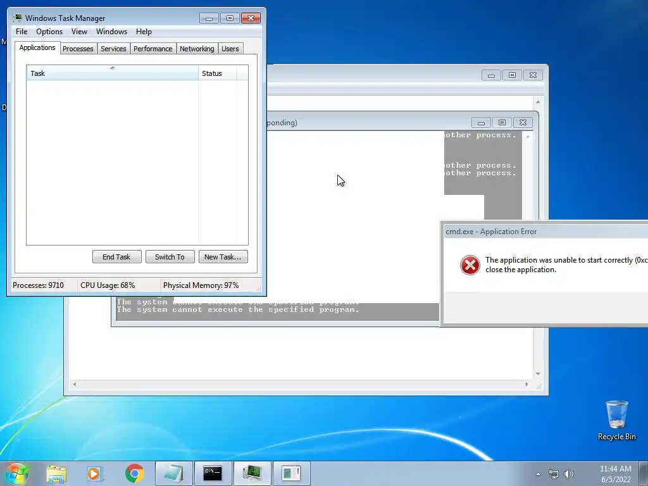Open the network tray icon
This screenshot has width=648, height=486.
[x=553, y=474]
